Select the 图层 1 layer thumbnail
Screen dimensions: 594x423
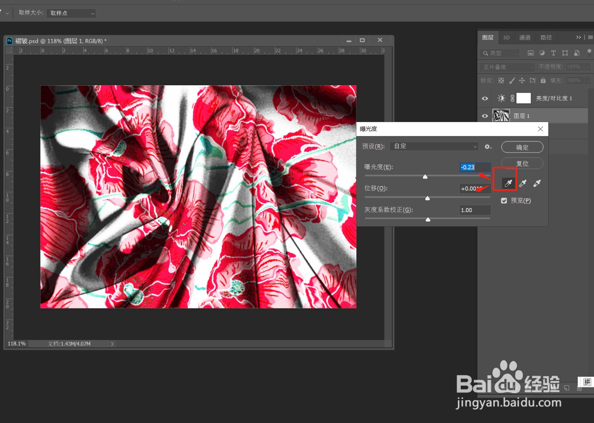501,116
